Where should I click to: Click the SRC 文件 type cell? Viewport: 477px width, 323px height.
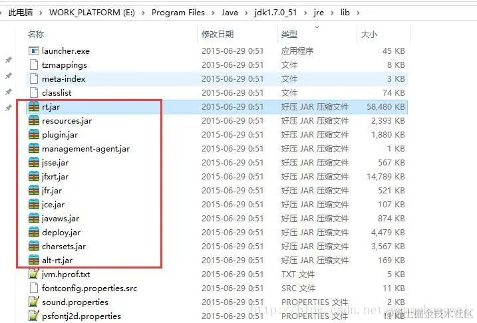(x=299, y=288)
